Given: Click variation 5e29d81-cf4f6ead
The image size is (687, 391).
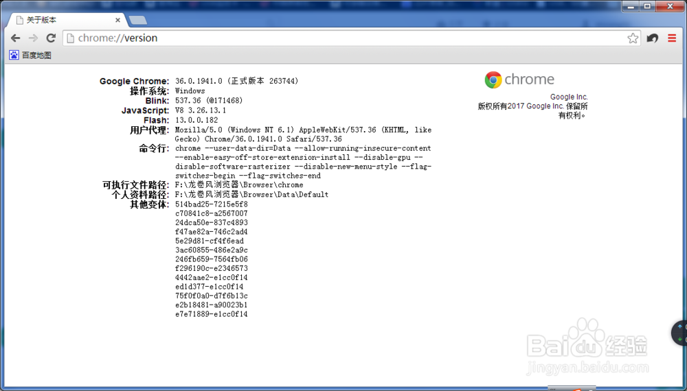Looking at the screenshot, I should [210, 241].
